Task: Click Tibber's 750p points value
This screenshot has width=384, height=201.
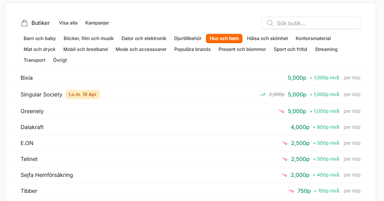Action: coord(304,191)
